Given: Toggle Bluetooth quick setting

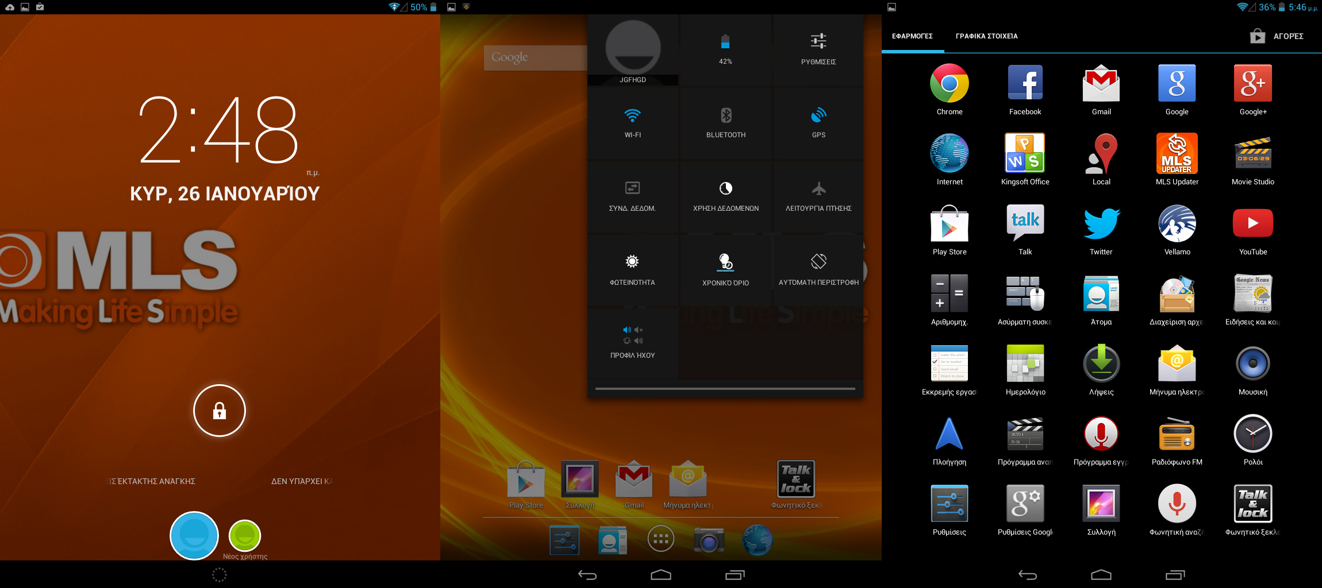Looking at the screenshot, I should click(726, 122).
